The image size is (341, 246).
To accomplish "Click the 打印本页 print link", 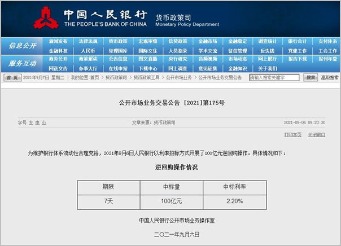I will pyautogui.click(x=292, y=134).
